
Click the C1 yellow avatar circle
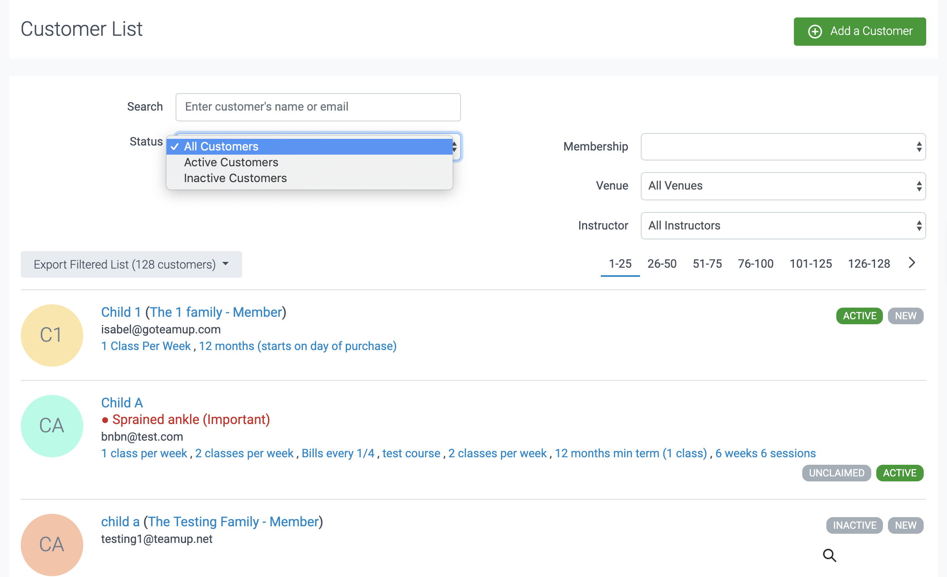[52, 335]
